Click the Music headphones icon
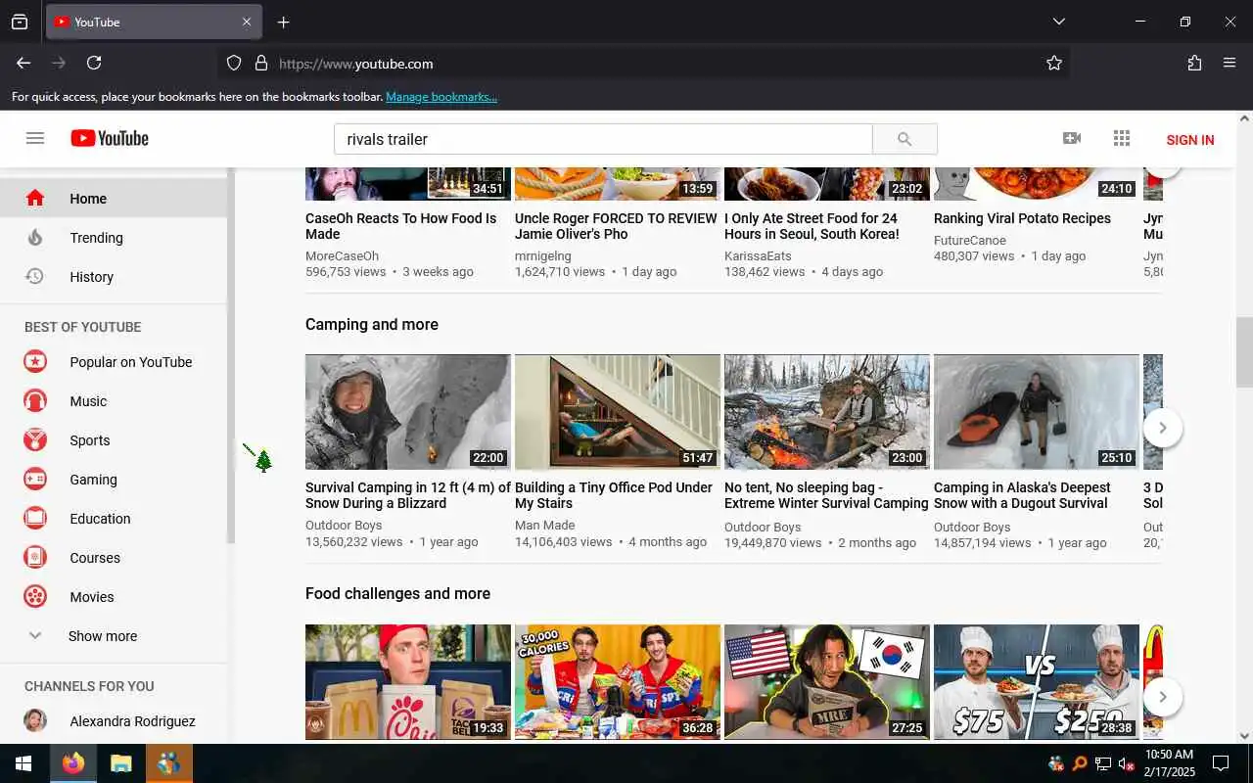This screenshot has width=1253, height=783. click(35, 400)
